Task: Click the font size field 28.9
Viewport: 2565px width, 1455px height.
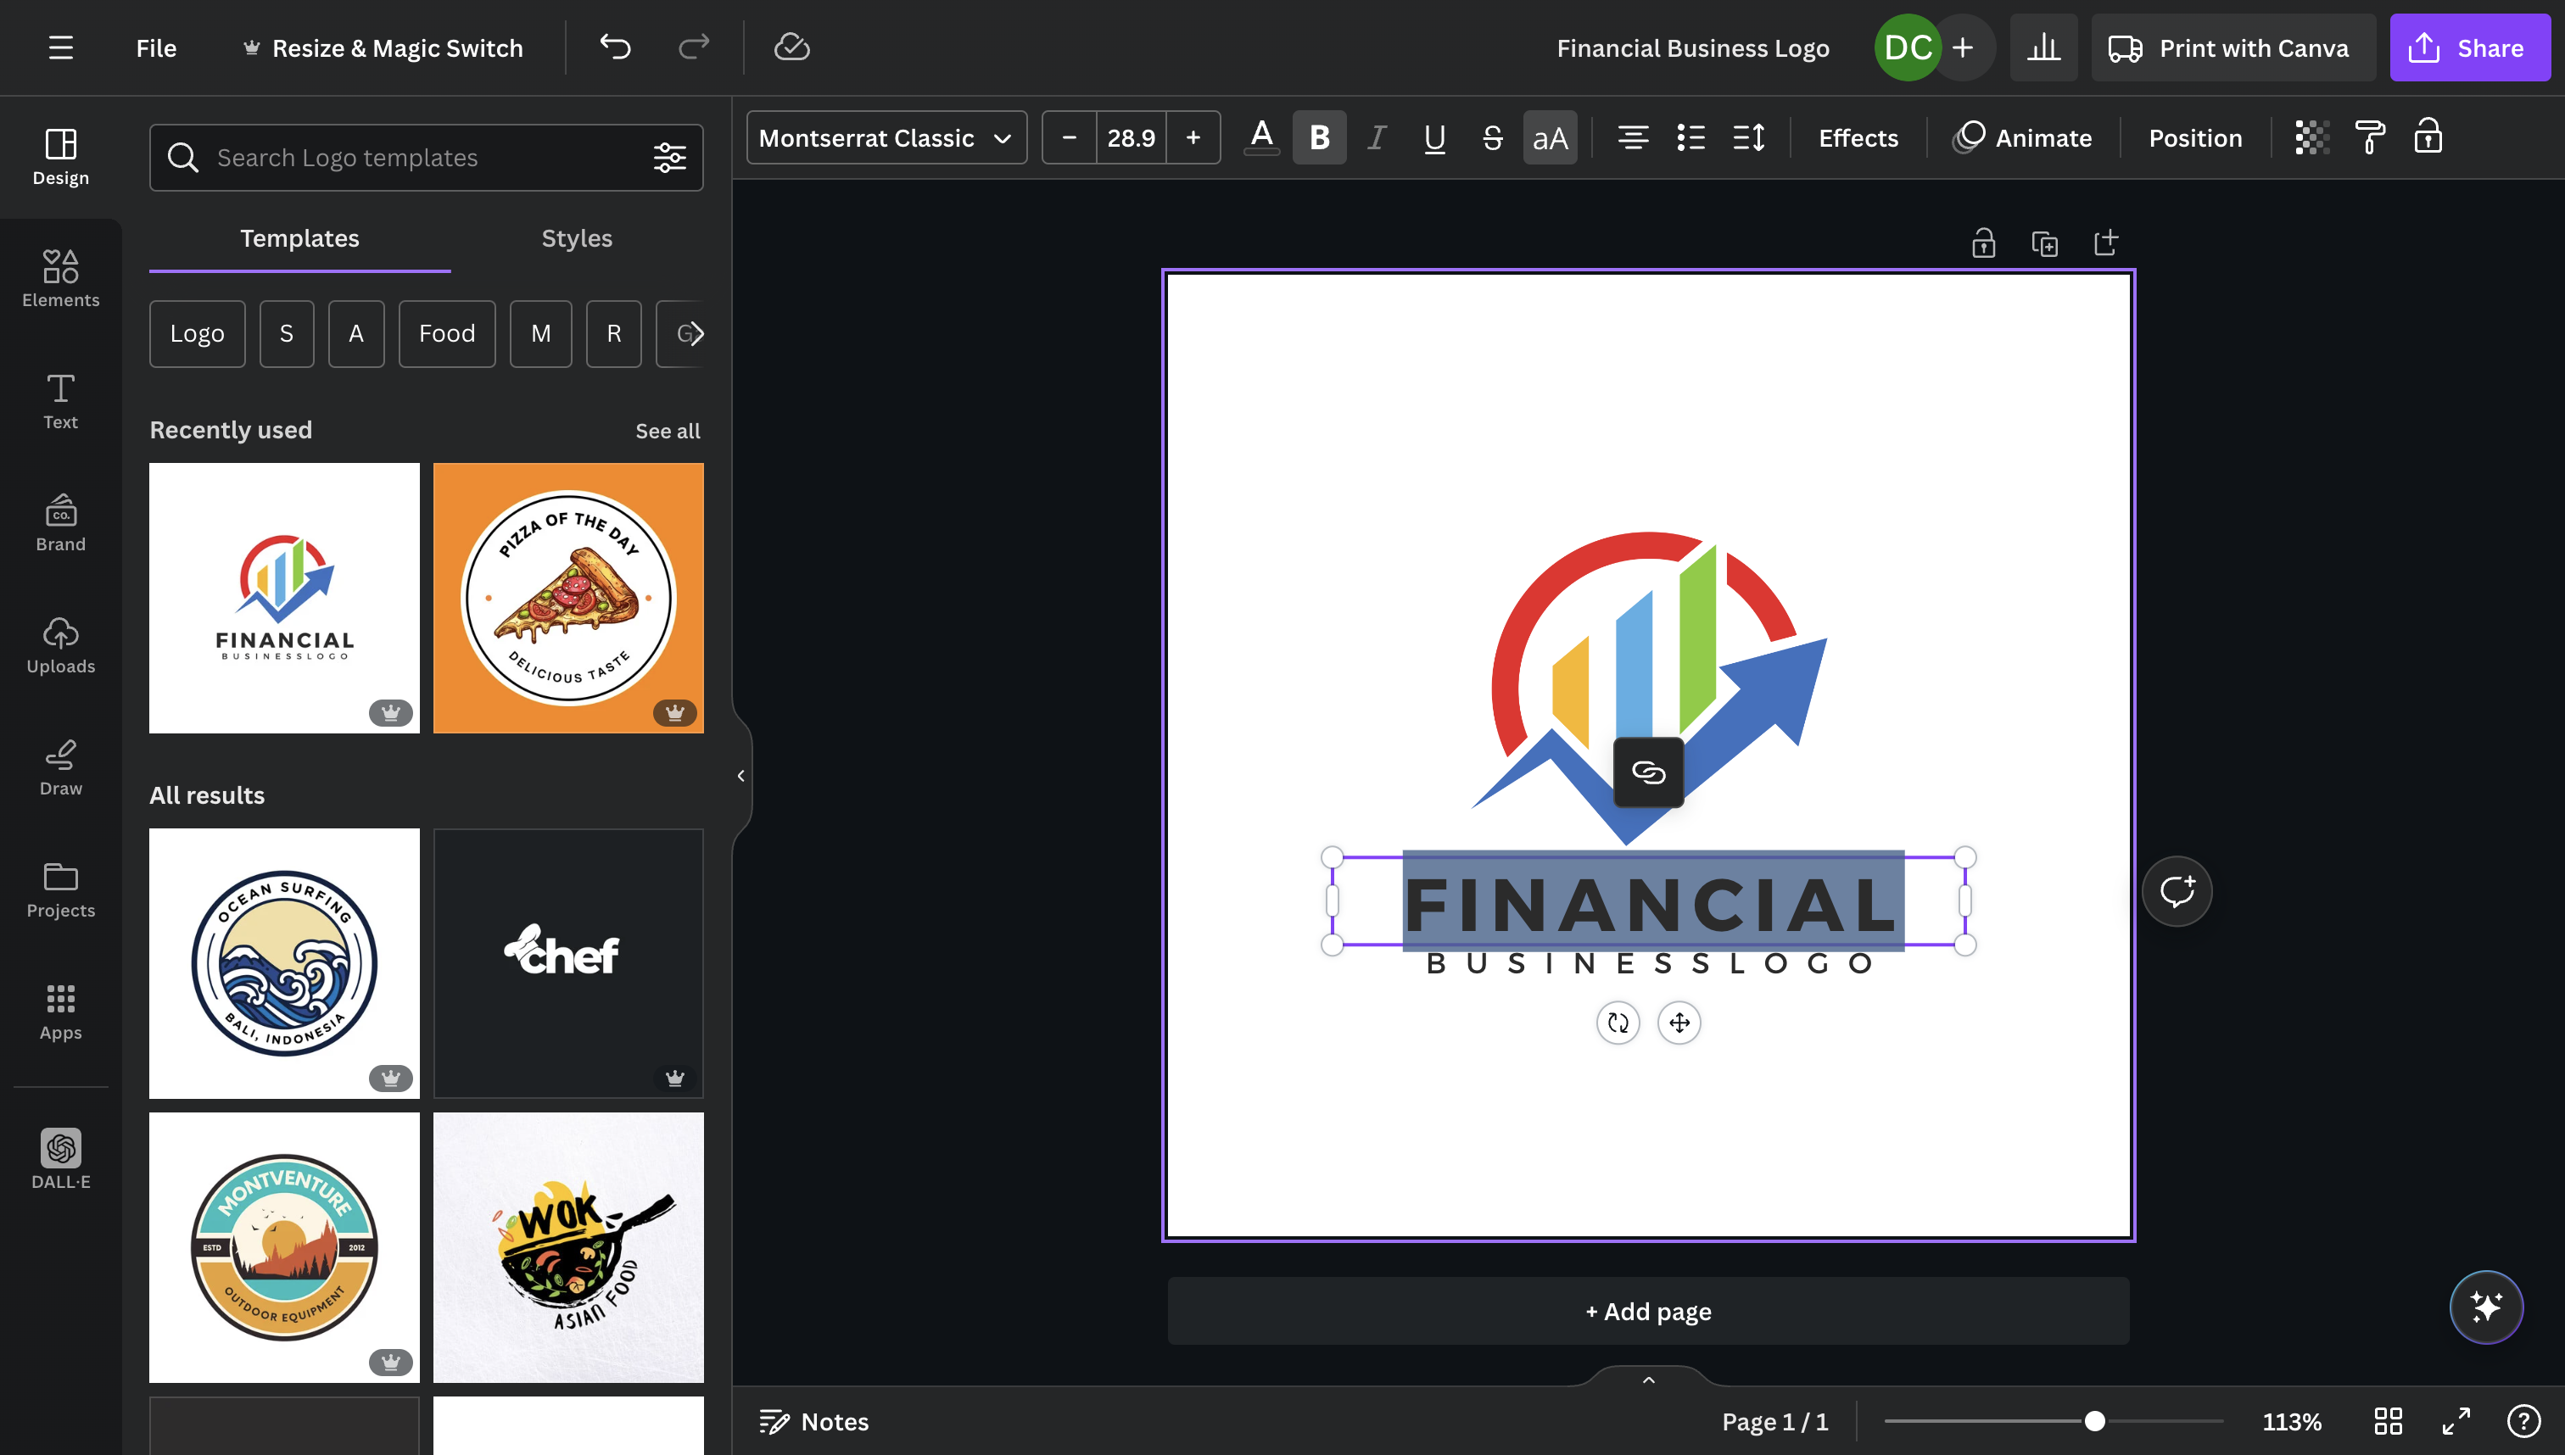Action: pos(1131,137)
